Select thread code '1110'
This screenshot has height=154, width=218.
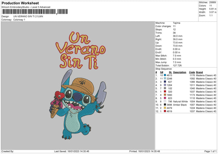192,98
